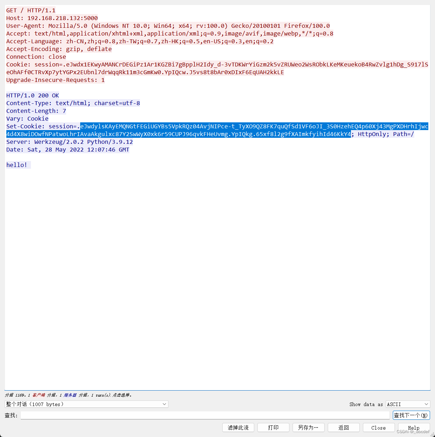
Task: Click the Upgrade-Insecure-Requests: 1 line
Action: pyautogui.click(x=56, y=80)
